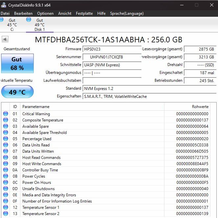Image resolution: width=218 pixels, height=218 pixels.
Task: Switch to the C: drive tab
Action: (12, 25)
